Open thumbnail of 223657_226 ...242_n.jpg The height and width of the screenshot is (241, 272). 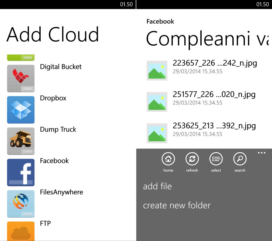click(x=157, y=71)
